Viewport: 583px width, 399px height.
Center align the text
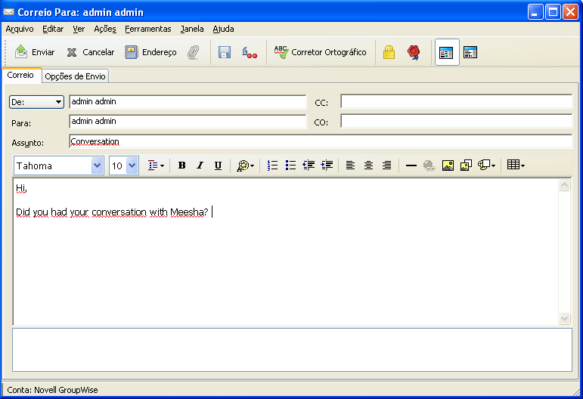coord(368,165)
